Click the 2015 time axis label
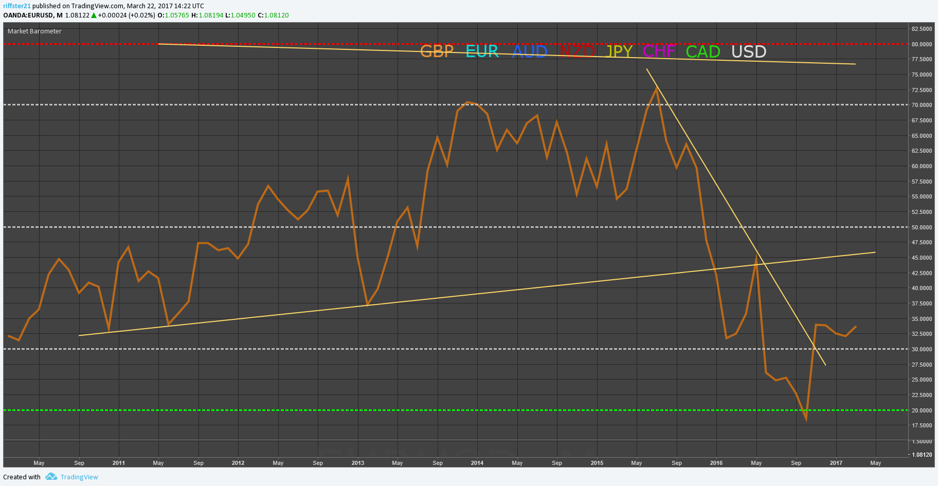Viewport: 938px width, 486px height. (597, 463)
